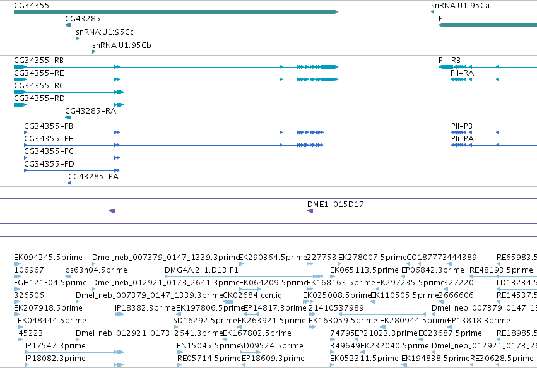Open EST IP18082.3prime

(56, 359)
